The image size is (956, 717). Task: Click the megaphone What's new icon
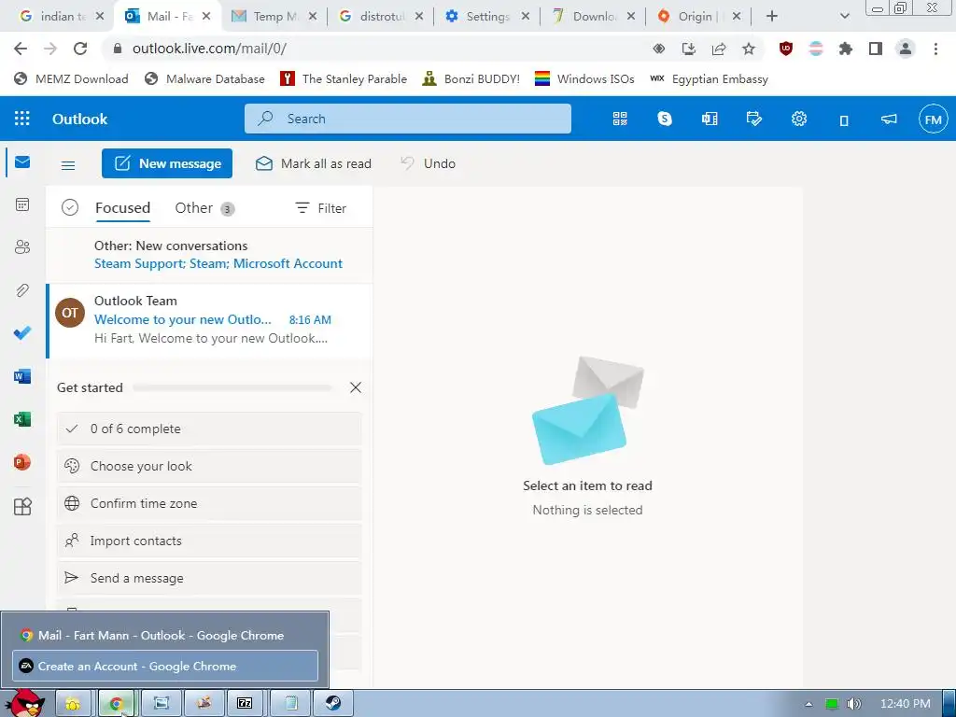[889, 119]
